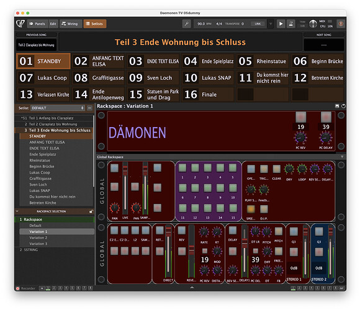
Task: Switch to Setlists view
Action: coord(94,24)
